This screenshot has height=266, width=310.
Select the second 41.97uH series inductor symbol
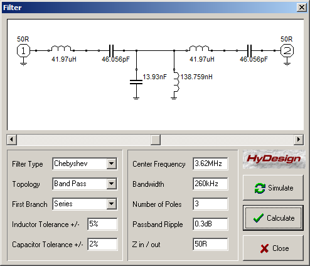[x=199, y=48]
